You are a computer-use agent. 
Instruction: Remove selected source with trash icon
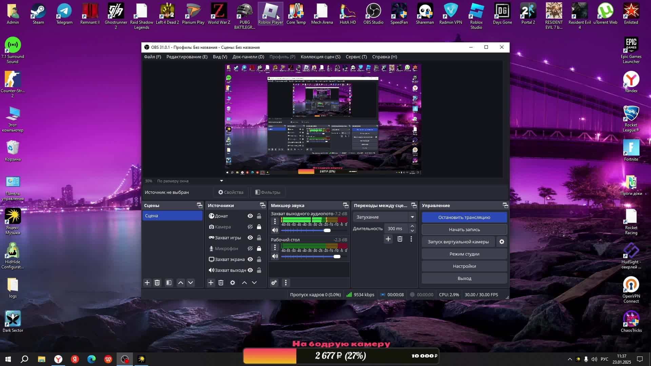(x=221, y=283)
